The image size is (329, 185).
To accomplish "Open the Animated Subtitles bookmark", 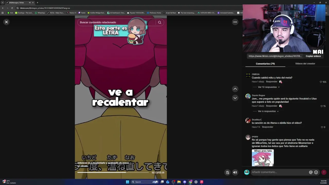I will point(226,13).
